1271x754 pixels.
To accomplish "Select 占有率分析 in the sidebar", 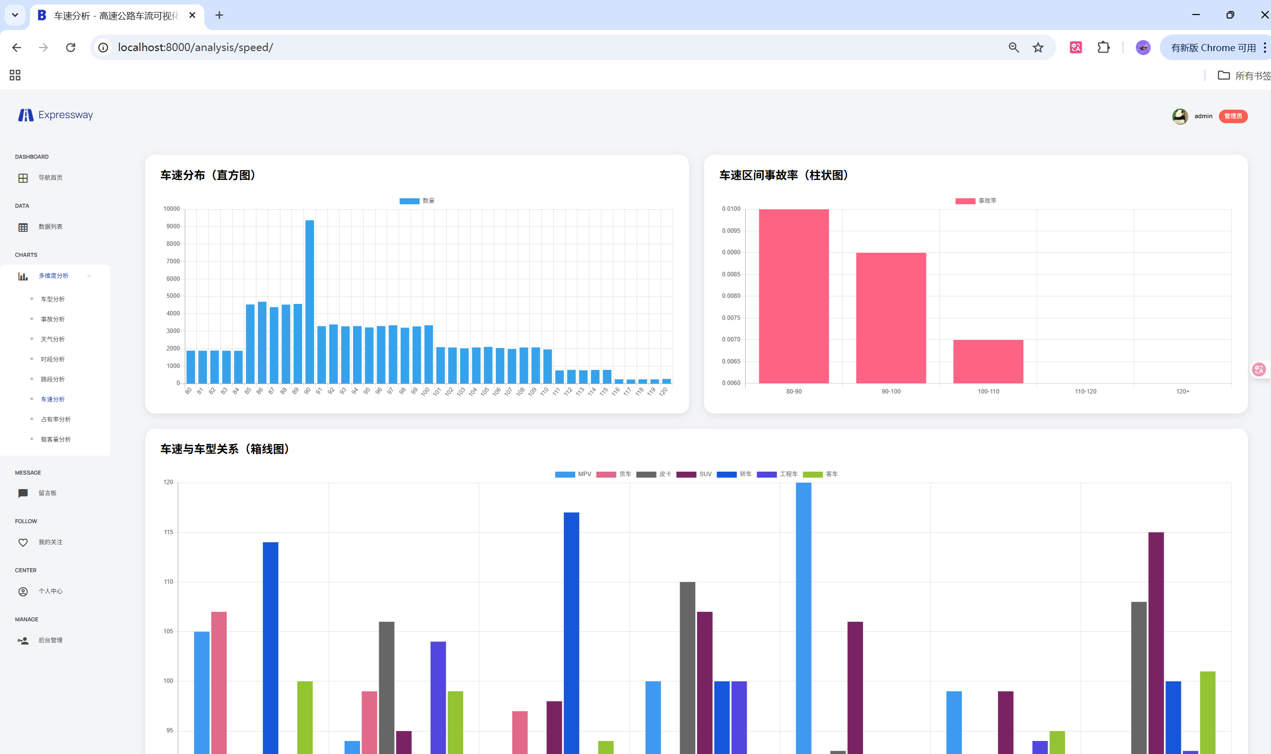I will [56, 419].
